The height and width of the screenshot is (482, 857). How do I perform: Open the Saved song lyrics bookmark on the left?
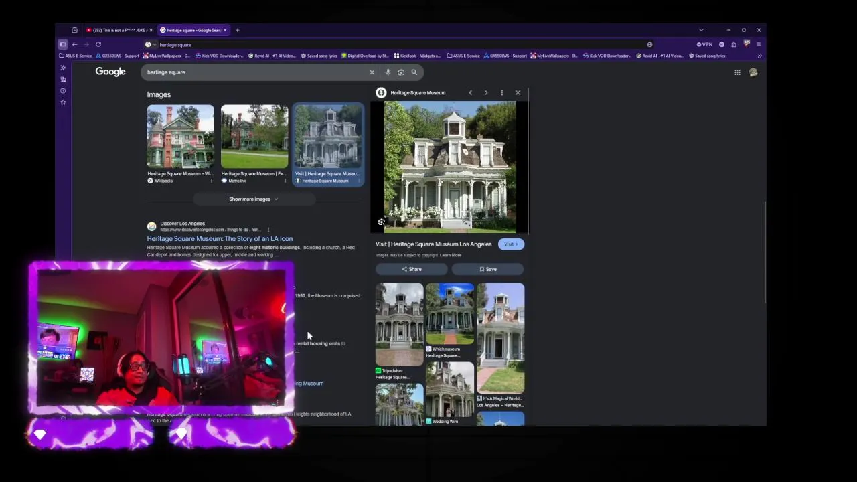coord(319,56)
